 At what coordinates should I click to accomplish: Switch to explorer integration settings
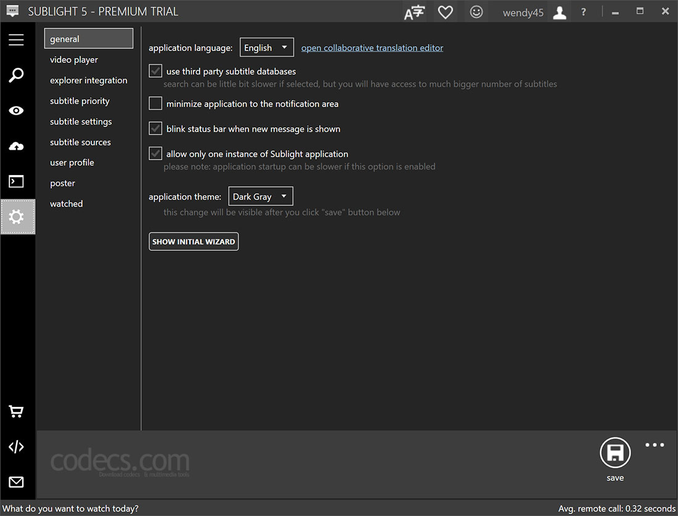[89, 80]
